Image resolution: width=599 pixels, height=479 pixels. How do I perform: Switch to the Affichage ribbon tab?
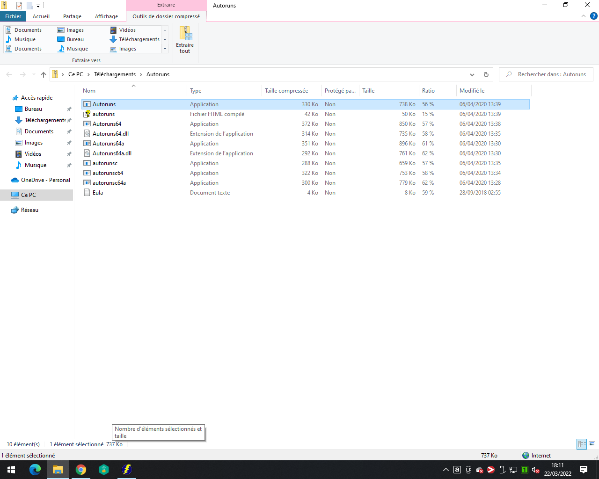106,16
